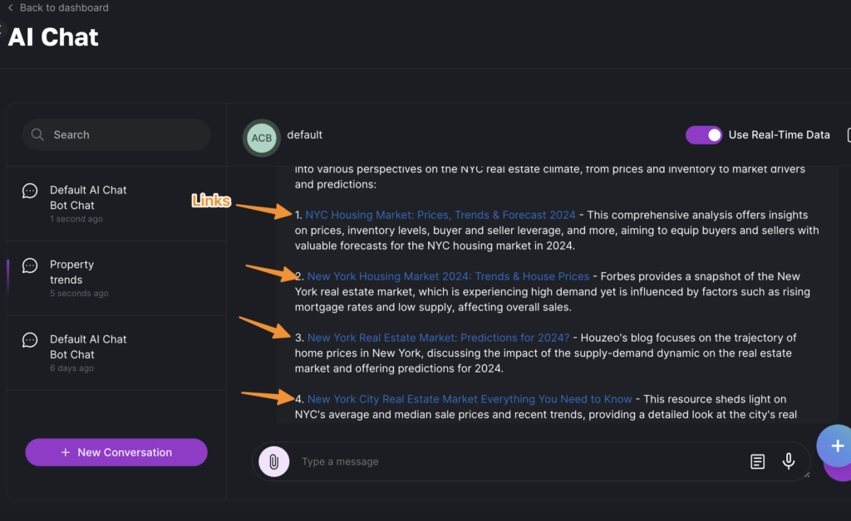Click the Type a message field
This screenshot has height=521, width=851.
pyautogui.click(x=515, y=461)
